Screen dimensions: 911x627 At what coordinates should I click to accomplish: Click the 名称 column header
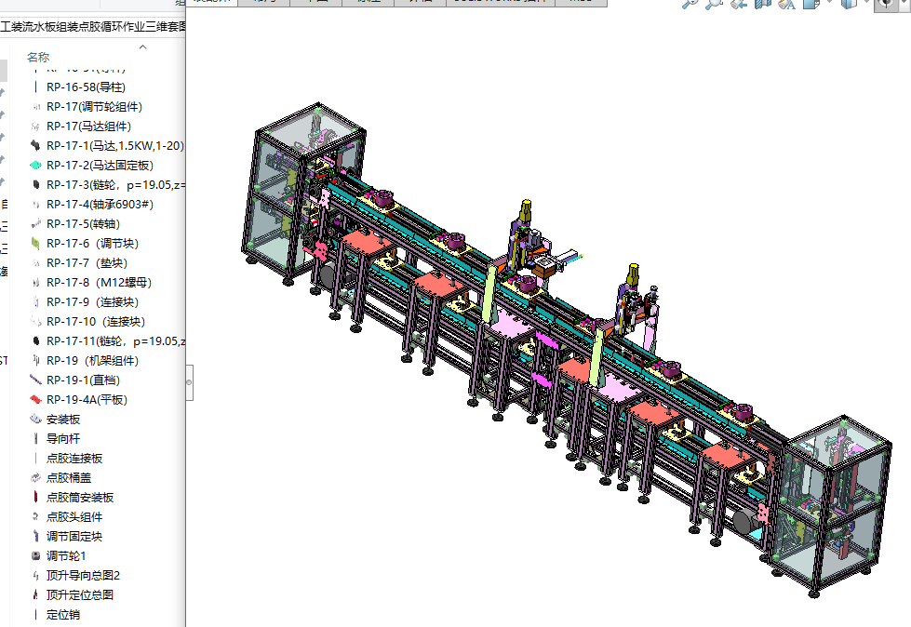pyautogui.click(x=38, y=58)
